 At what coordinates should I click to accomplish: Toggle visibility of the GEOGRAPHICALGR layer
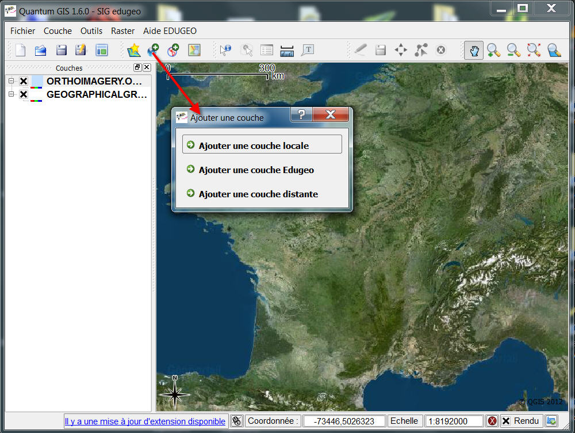coord(24,94)
